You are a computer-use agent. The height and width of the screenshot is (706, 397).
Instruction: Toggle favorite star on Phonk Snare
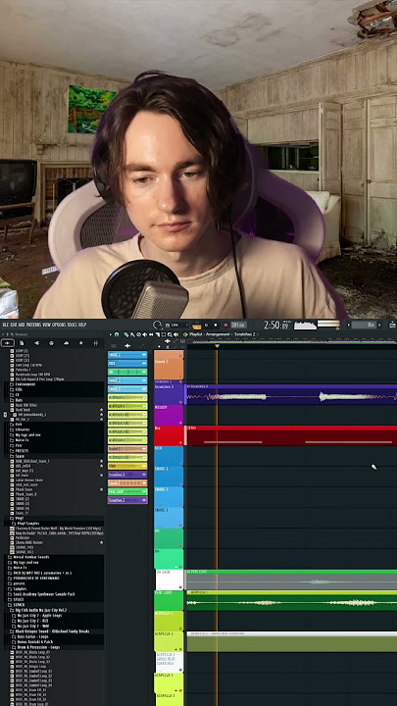(101, 489)
